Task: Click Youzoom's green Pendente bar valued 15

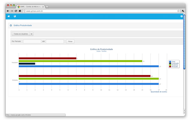Action: click(80, 61)
